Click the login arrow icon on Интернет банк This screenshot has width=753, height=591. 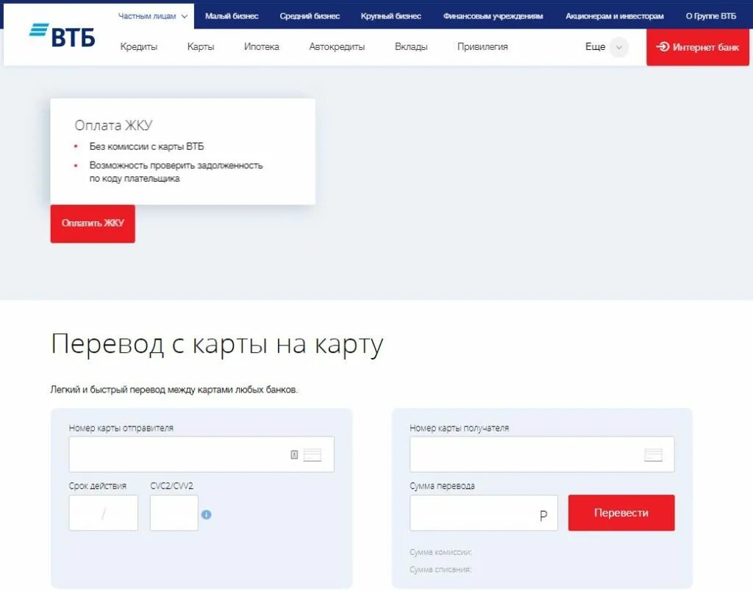click(x=663, y=46)
